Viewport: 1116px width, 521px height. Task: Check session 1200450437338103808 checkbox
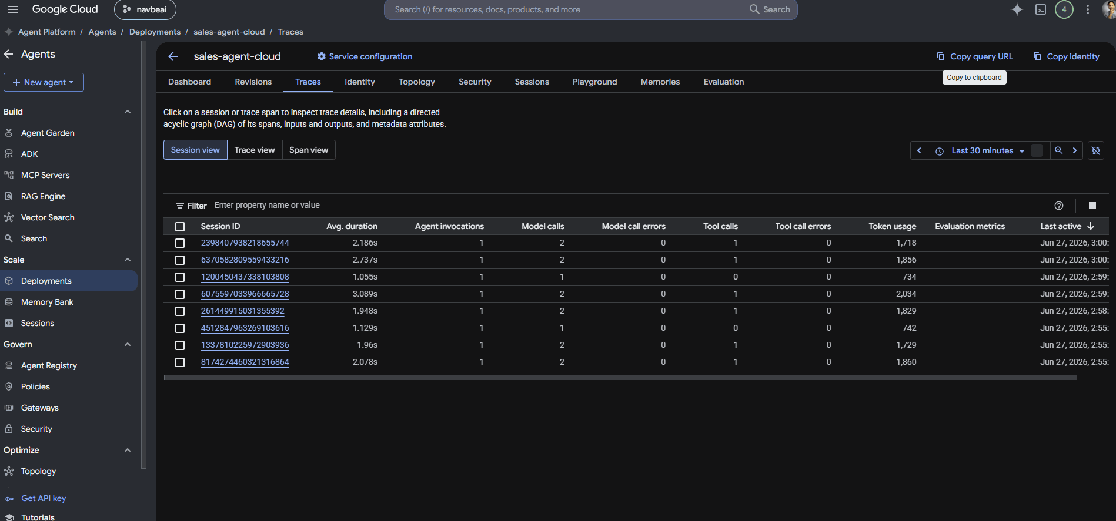[x=180, y=277]
